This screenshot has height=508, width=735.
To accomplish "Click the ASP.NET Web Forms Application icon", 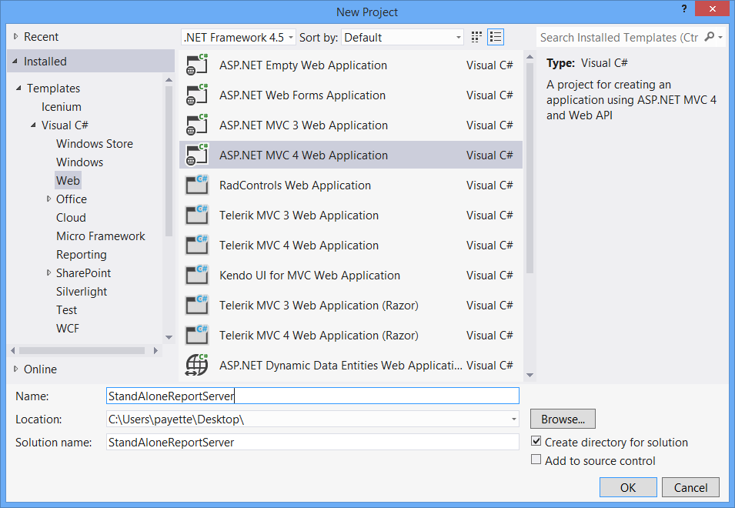I will (197, 95).
